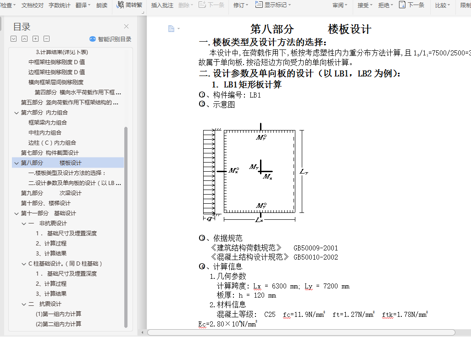Screen dimensions: 471x337
Task: Click the text 《建筑结构荷载规范》
Action: coord(246,248)
